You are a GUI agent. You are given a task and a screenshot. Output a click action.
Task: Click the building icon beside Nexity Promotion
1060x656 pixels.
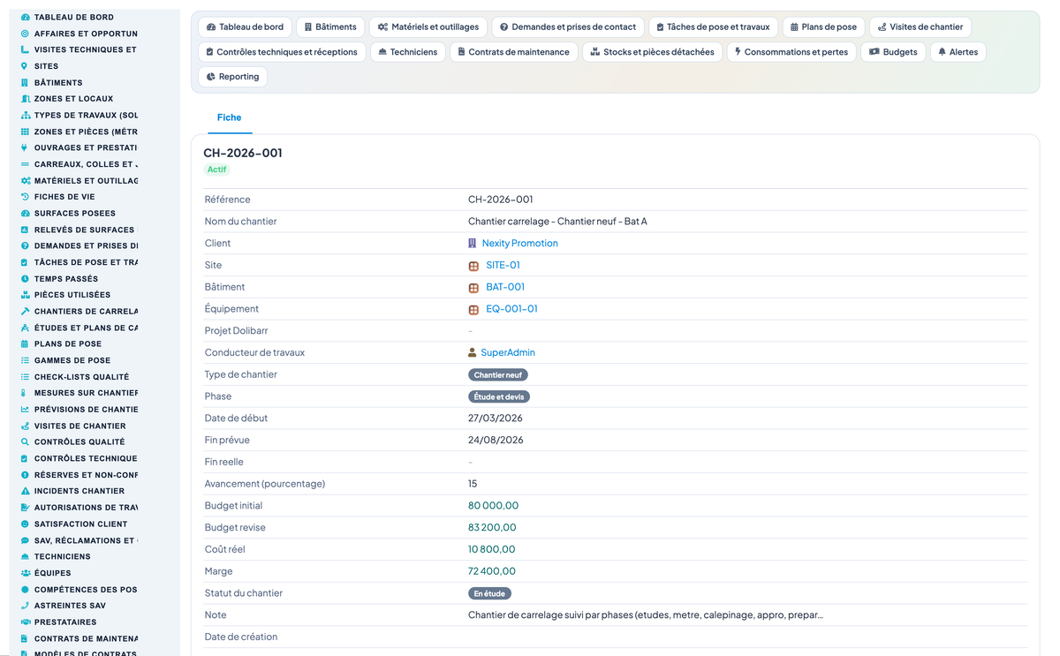click(x=473, y=243)
